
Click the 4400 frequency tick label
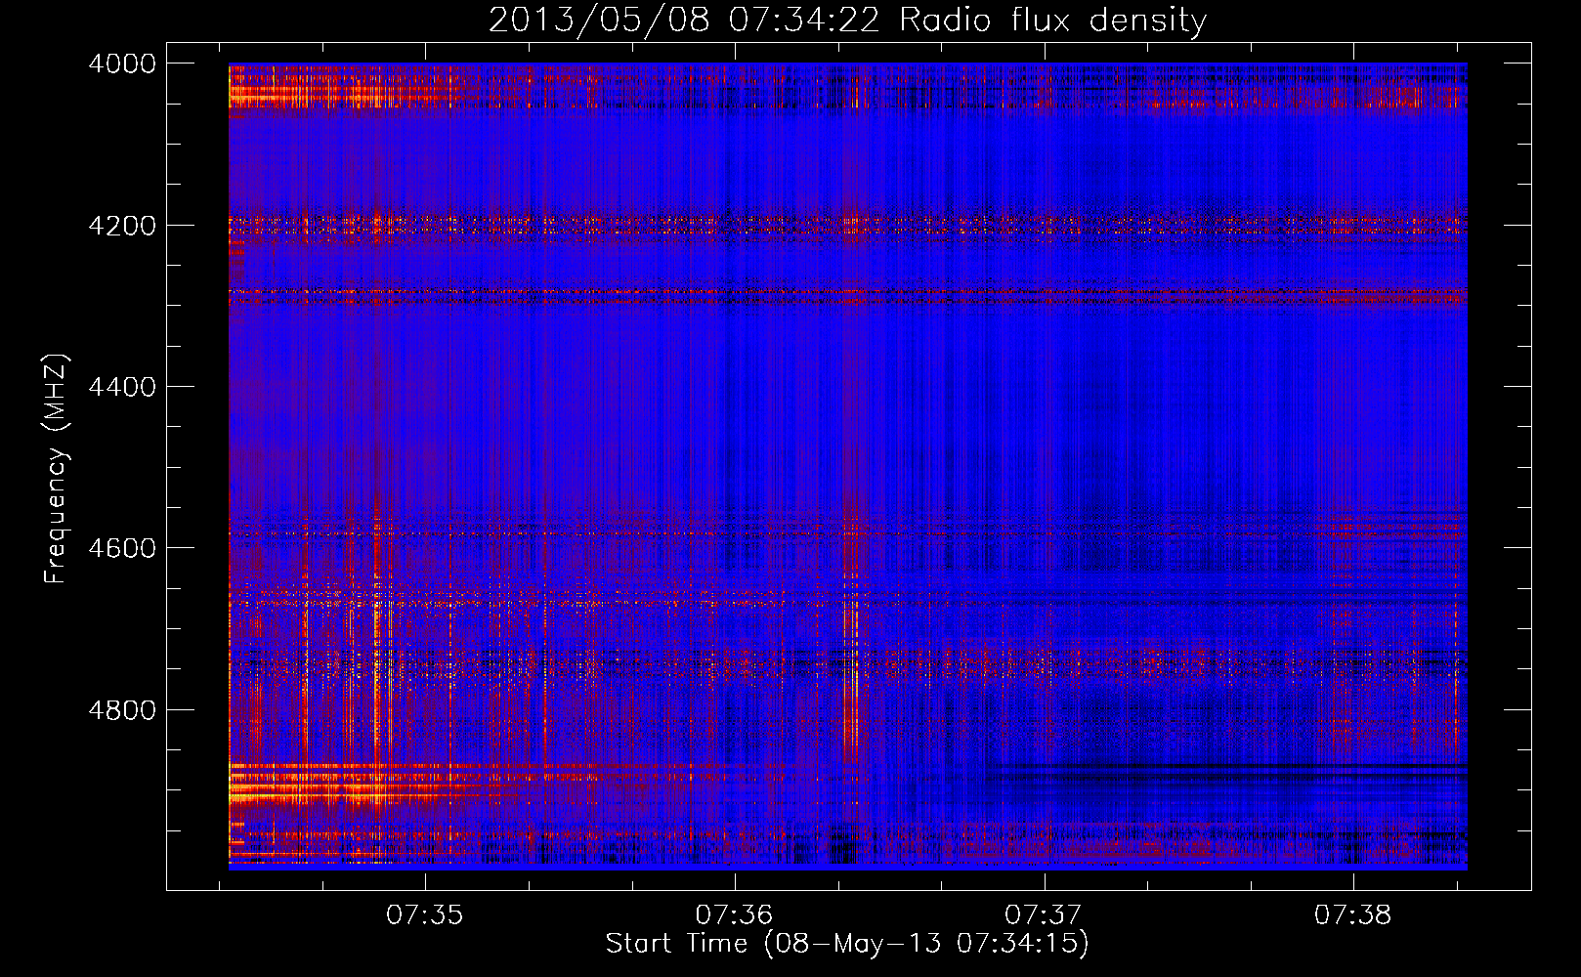(122, 387)
